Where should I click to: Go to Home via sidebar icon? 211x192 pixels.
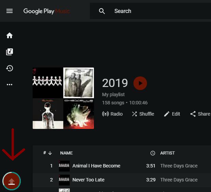[10, 35]
